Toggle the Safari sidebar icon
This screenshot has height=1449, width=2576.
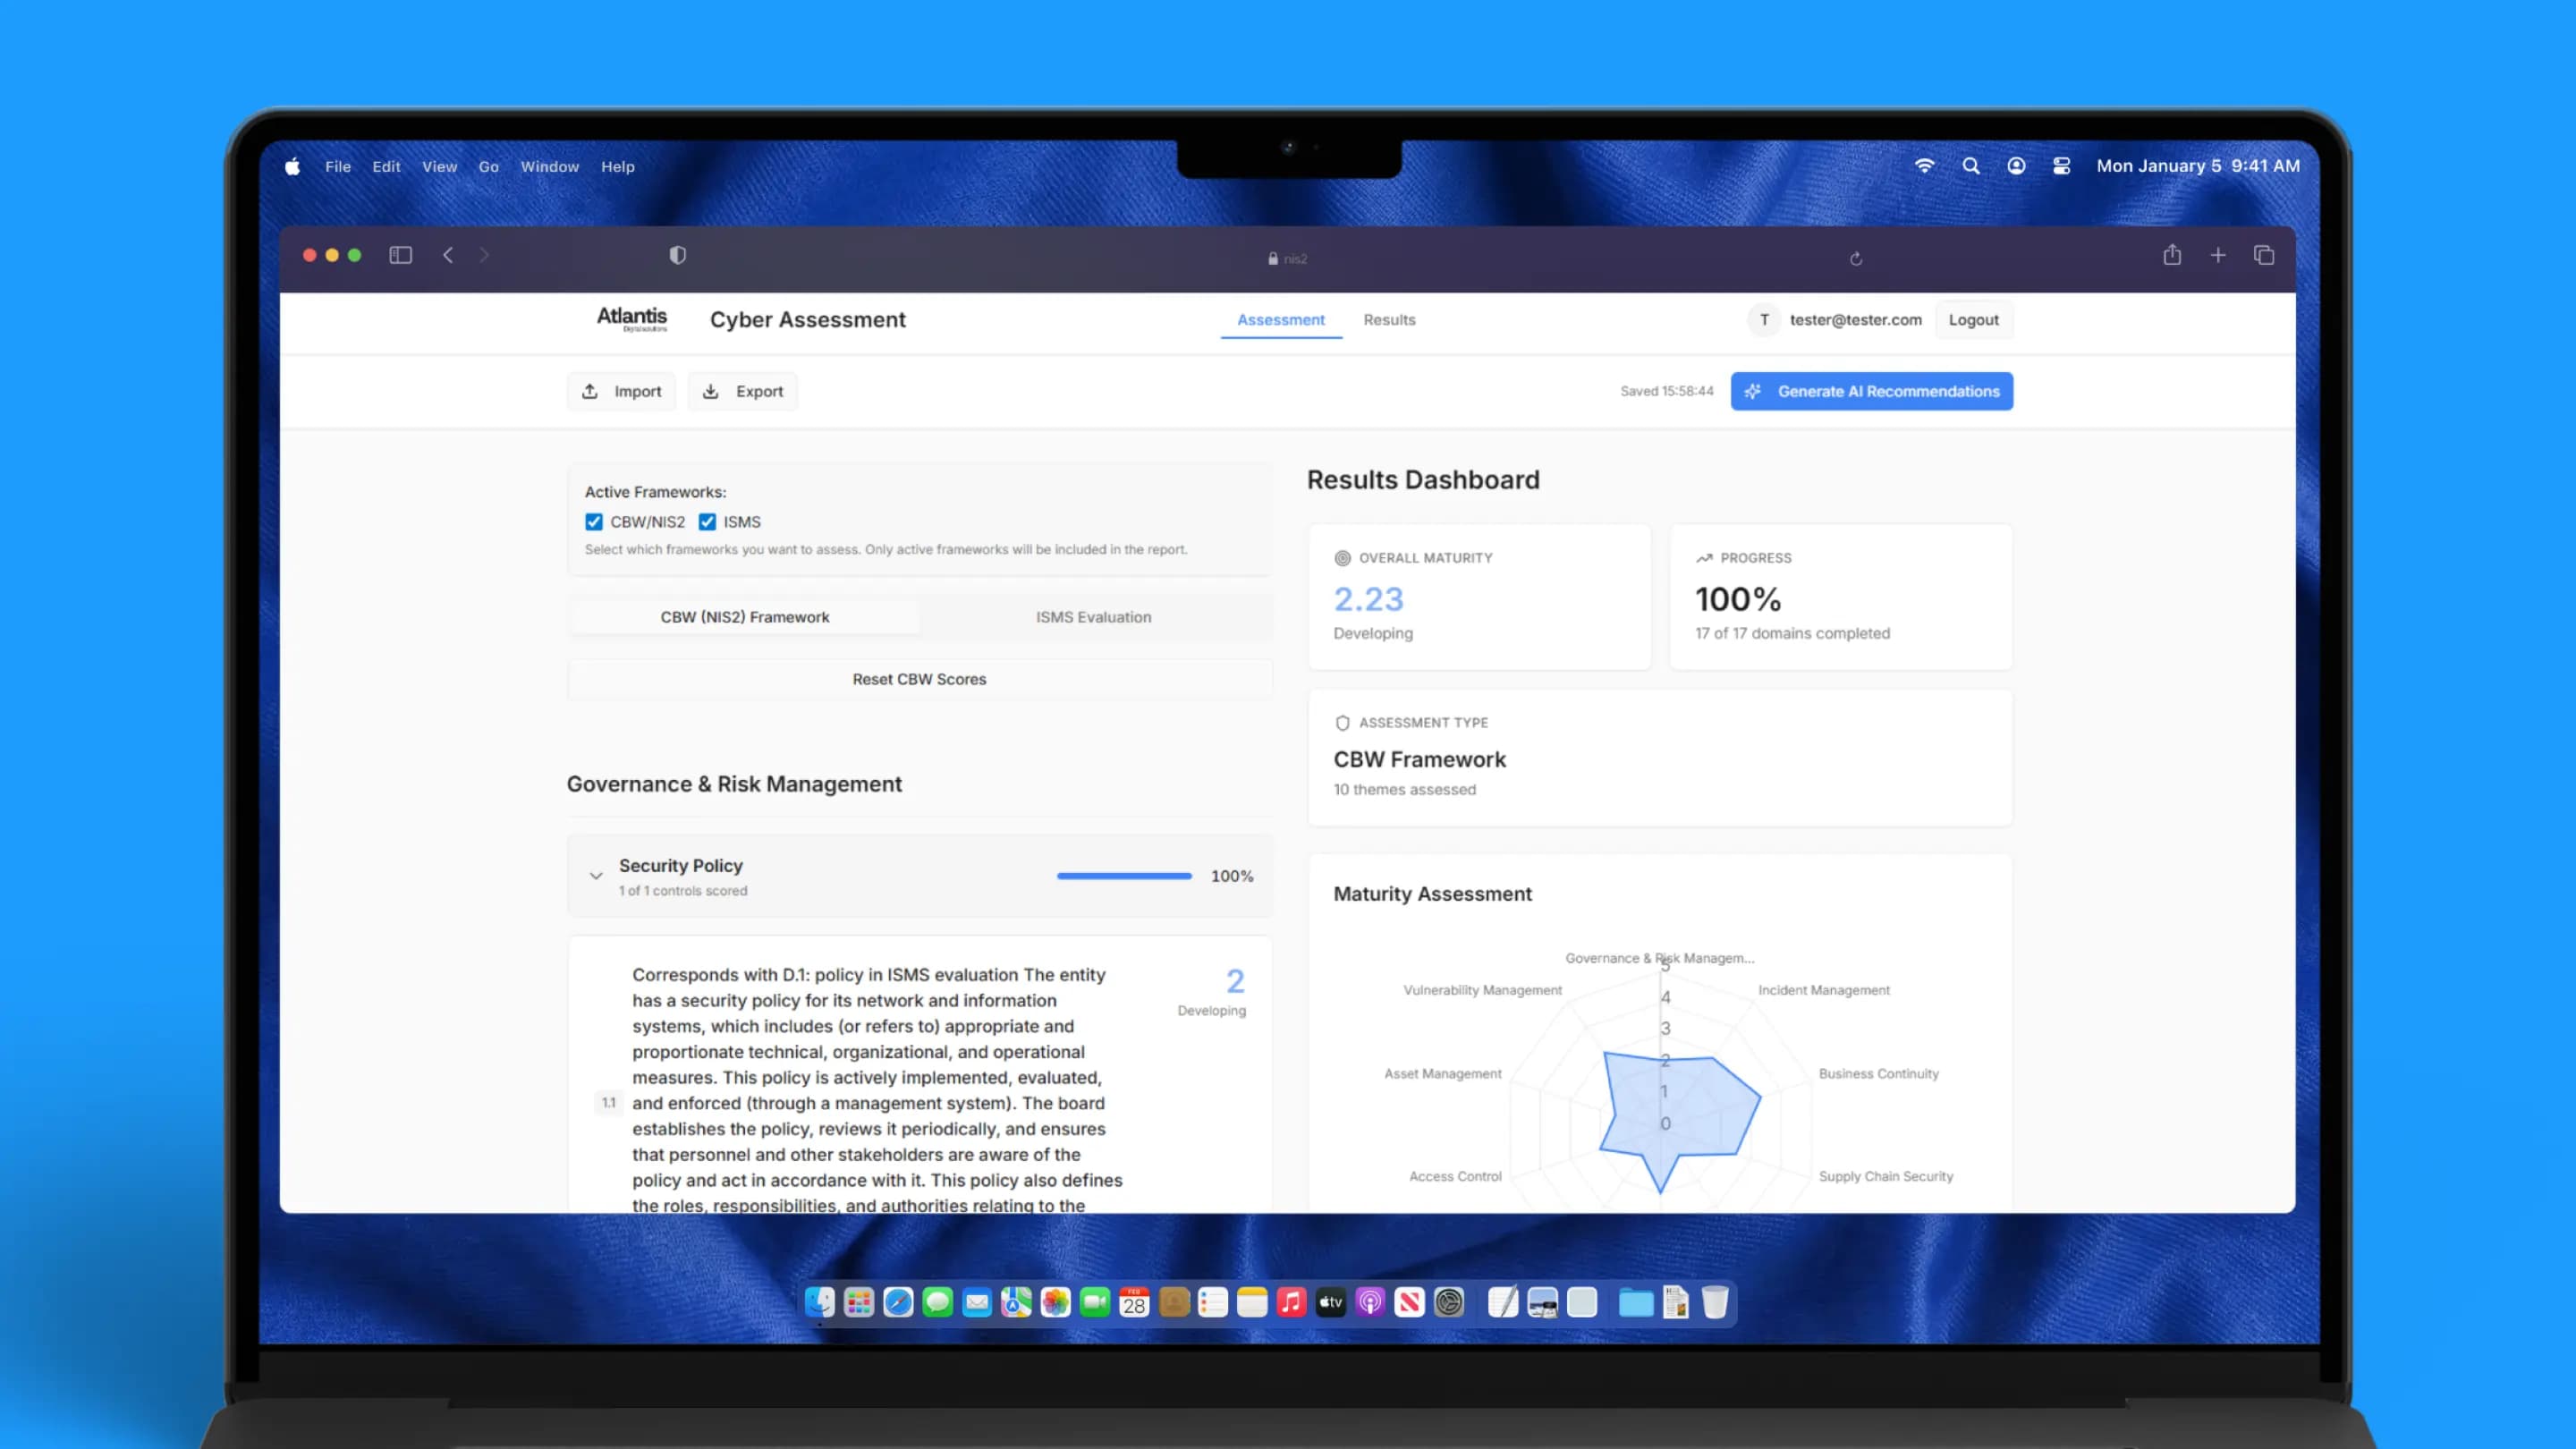[x=400, y=255]
